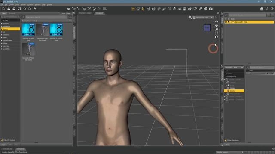Click the viewport Zoom magnifier control
This screenshot has height=154, width=275.
click(x=217, y=29)
